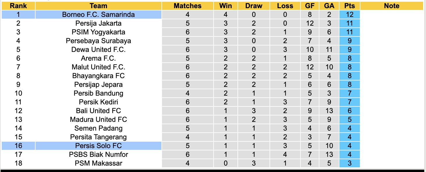Click on PSIM Yogyakarta team name
Viewport: 426px width, 172px height.
pos(98,32)
